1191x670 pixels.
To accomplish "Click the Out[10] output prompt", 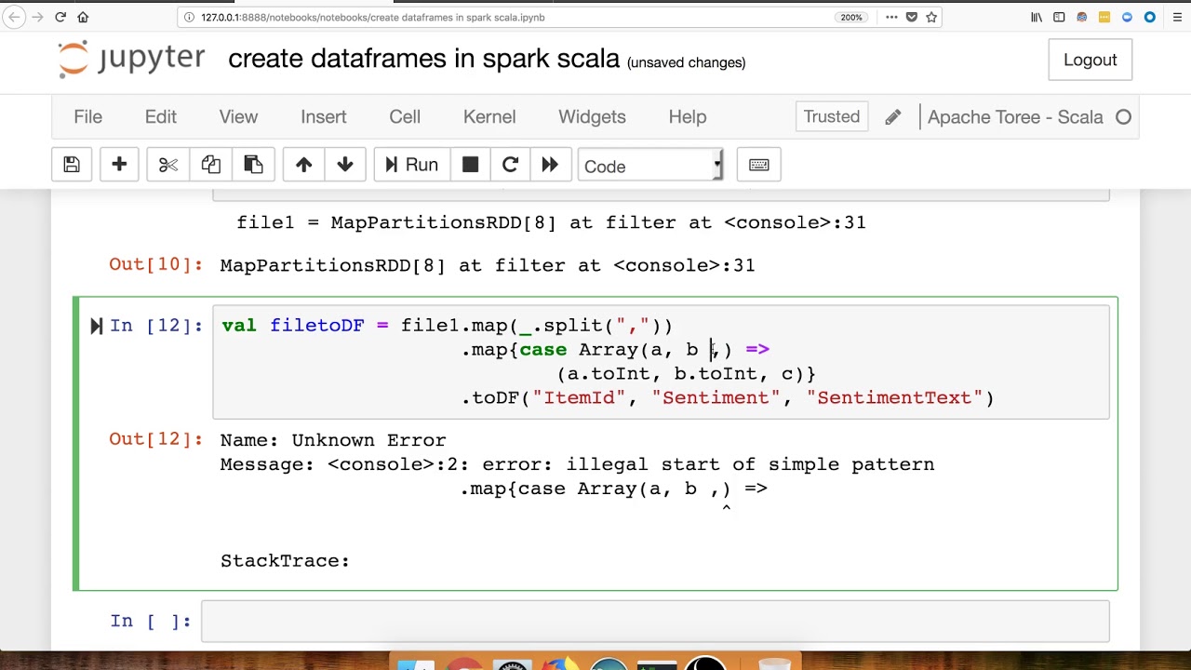I will (155, 265).
